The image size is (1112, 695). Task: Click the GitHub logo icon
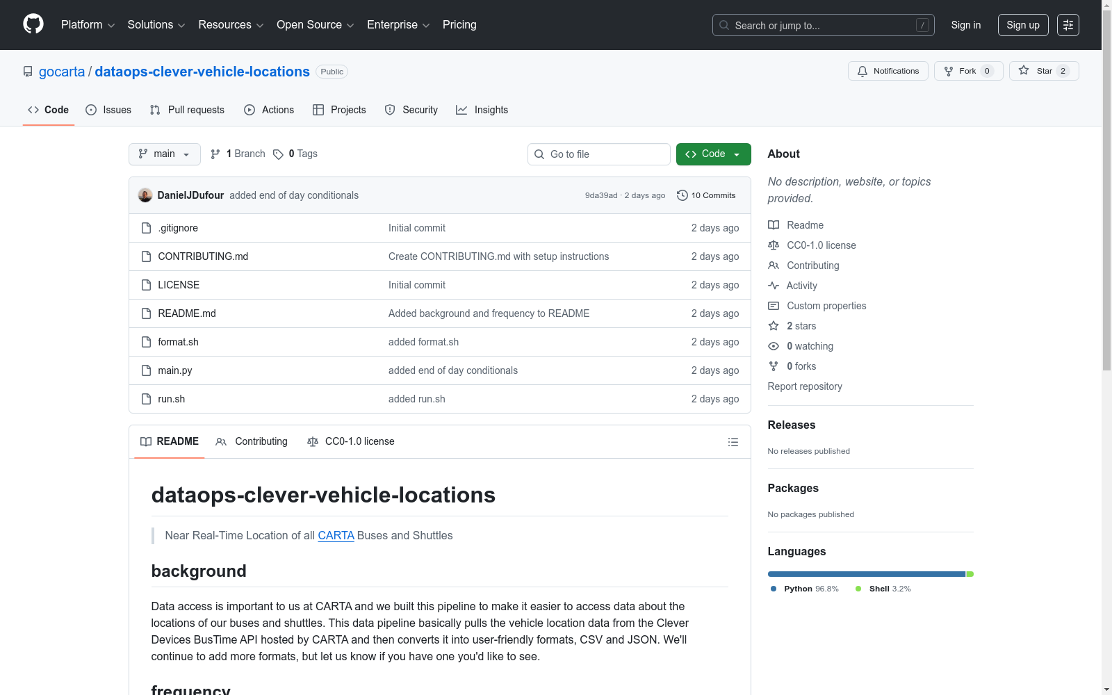coord(33,24)
